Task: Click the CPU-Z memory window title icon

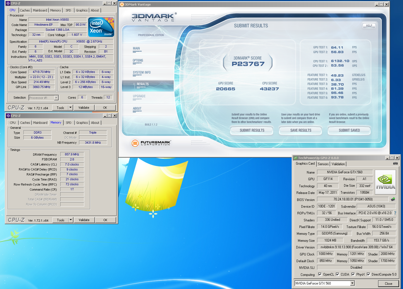Action: tap(8, 116)
